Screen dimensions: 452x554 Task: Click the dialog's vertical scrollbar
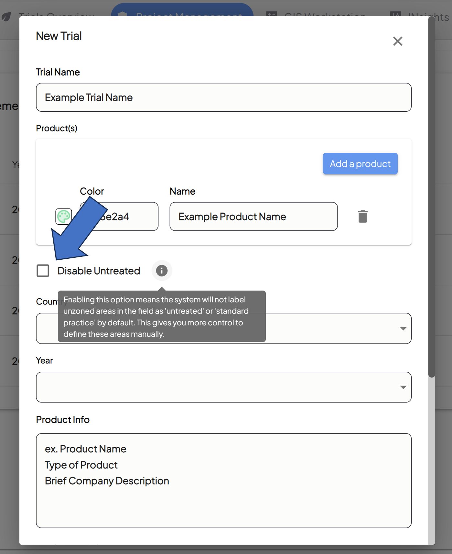pos(432,197)
